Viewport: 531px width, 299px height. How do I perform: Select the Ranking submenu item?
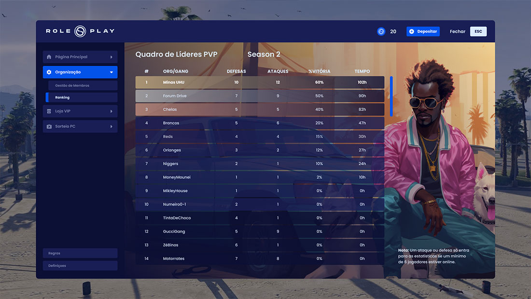pyautogui.click(x=82, y=98)
